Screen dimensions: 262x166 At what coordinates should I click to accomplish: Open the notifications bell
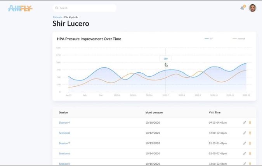tap(243, 8)
